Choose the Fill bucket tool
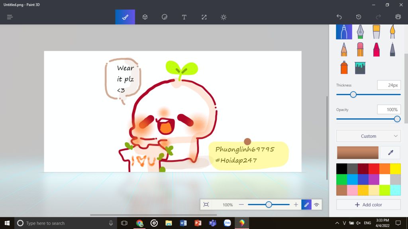Image resolution: width=408 pixels, height=229 pixels. tap(360, 67)
